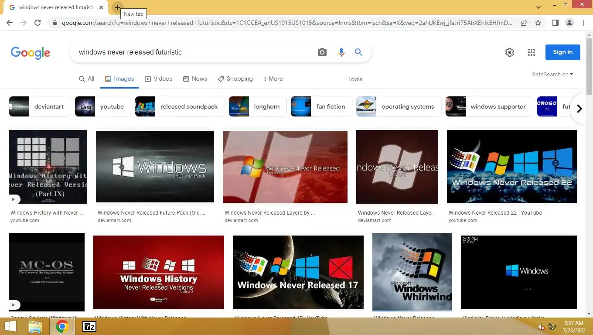The height and width of the screenshot is (335, 593).
Task: Filter results by windows supporter chip
Action: (489, 106)
